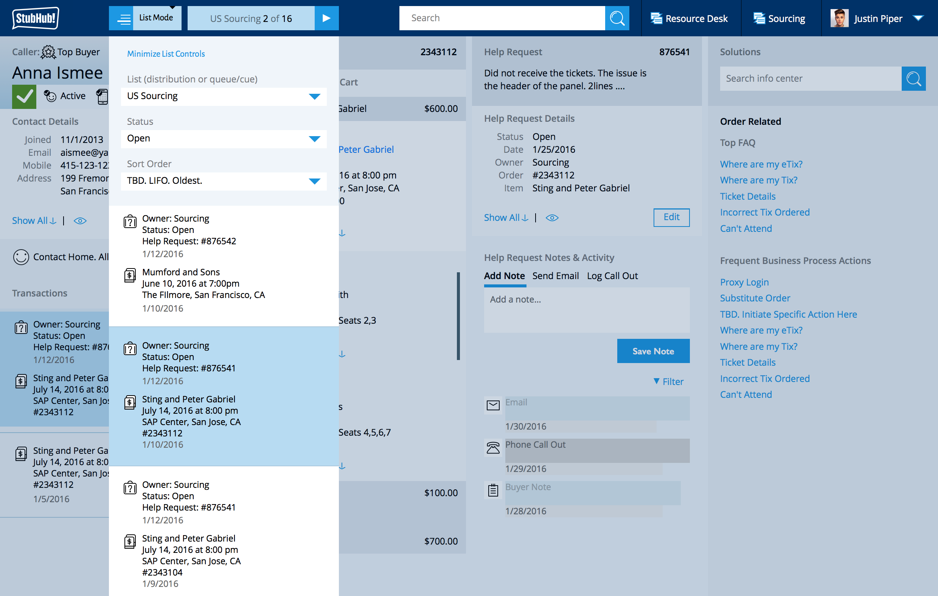The height and width of the screenshot is (596, 938).
Task: Click the Substitute Order link
Action: point(755,298)
